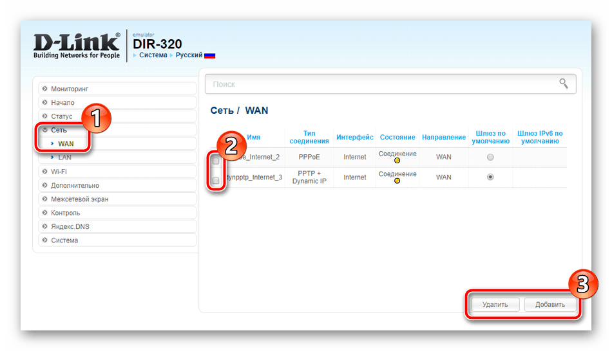Screen dimensions: 612x351
Task: Expand the Wi-Fi menu section
Action: [59, 172]
